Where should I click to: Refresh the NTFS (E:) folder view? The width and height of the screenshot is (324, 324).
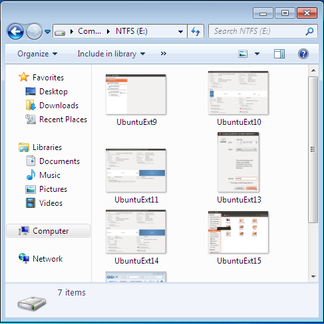tap(196, 31)
